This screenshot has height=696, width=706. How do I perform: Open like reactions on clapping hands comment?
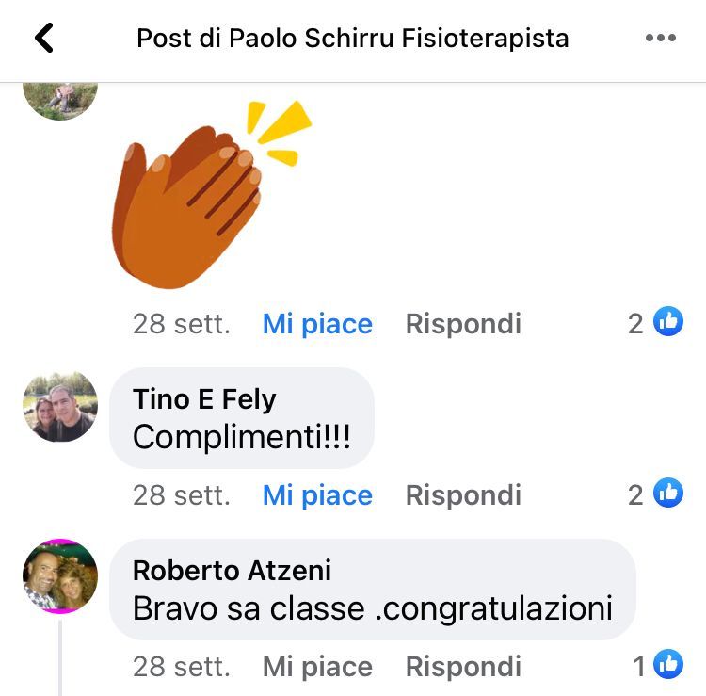(655, 322)
